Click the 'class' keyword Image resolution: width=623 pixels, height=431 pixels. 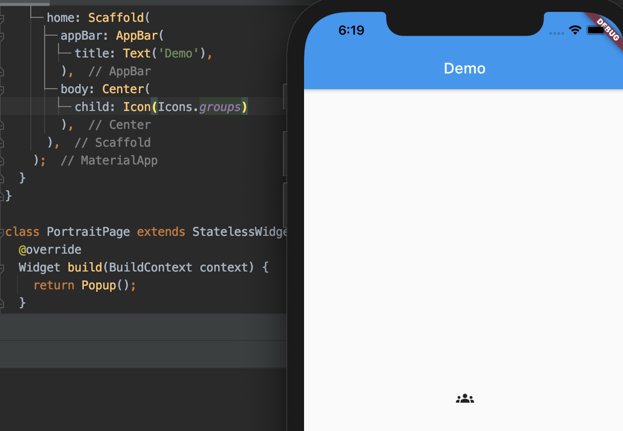coord(23,232)
